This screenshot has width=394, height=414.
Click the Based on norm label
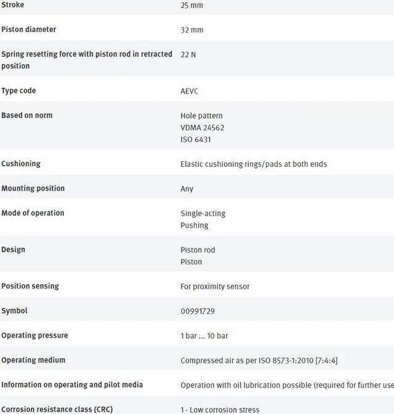26,115
